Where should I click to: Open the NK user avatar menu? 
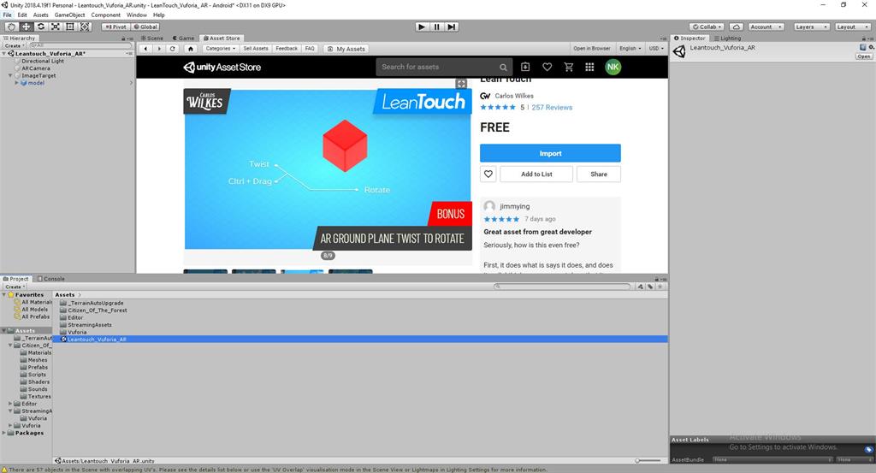613,67
